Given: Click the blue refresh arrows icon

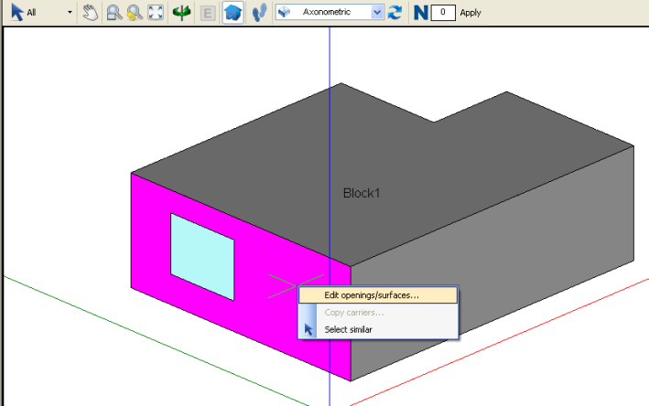Looking at the screenshot, I should [x=395, y=12].
